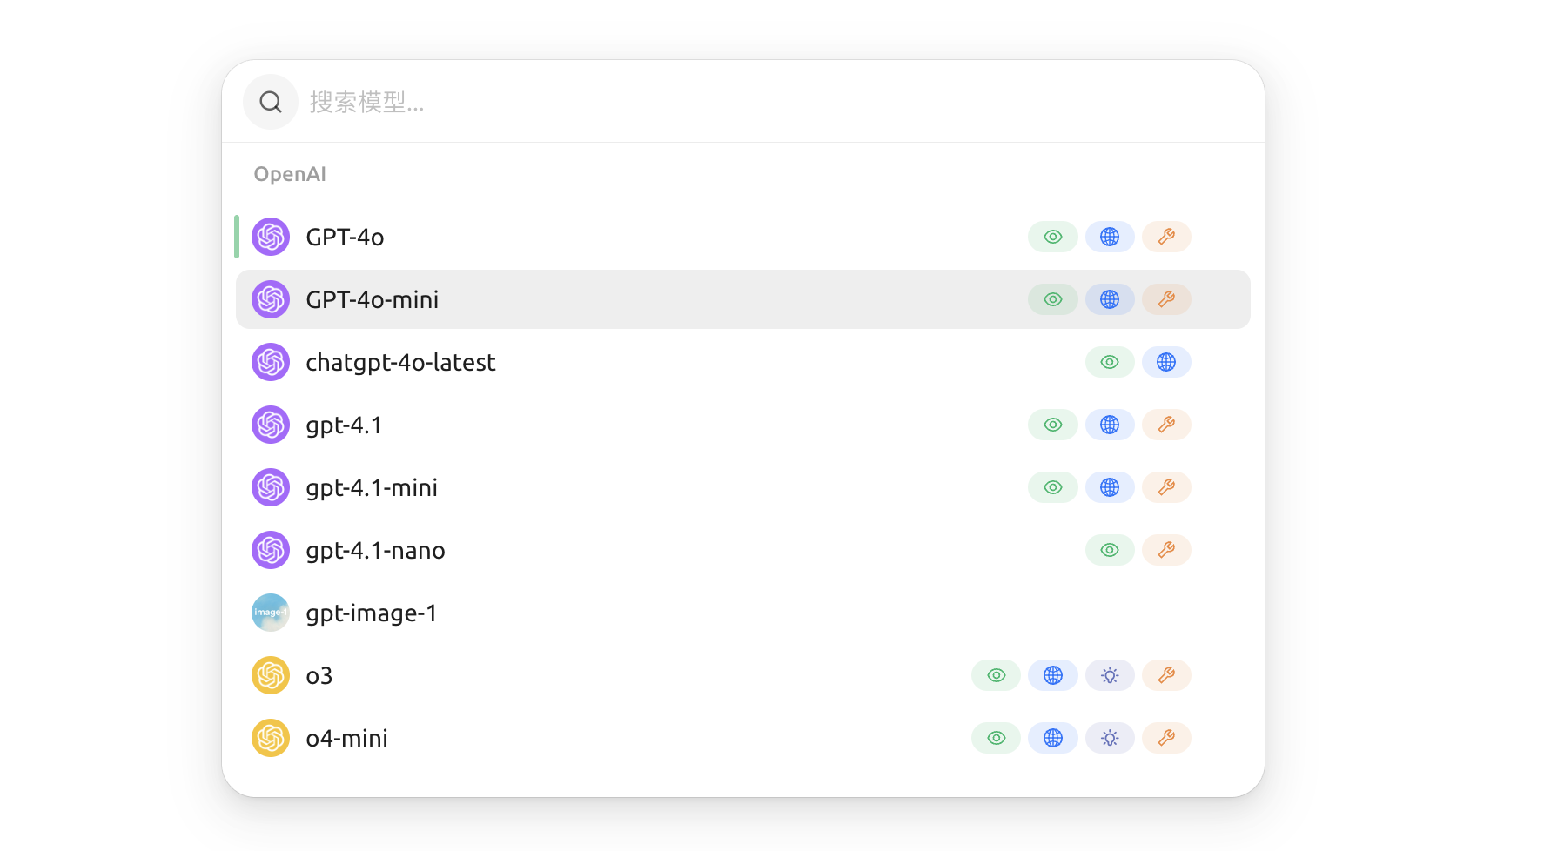Viewport: 1544px width, 851px height.
Task: Click the globe badge on gpt-4.1-mini
Action: click(1110, 486)
